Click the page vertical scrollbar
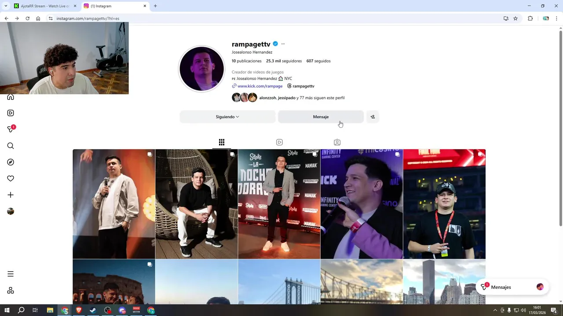 560,129
